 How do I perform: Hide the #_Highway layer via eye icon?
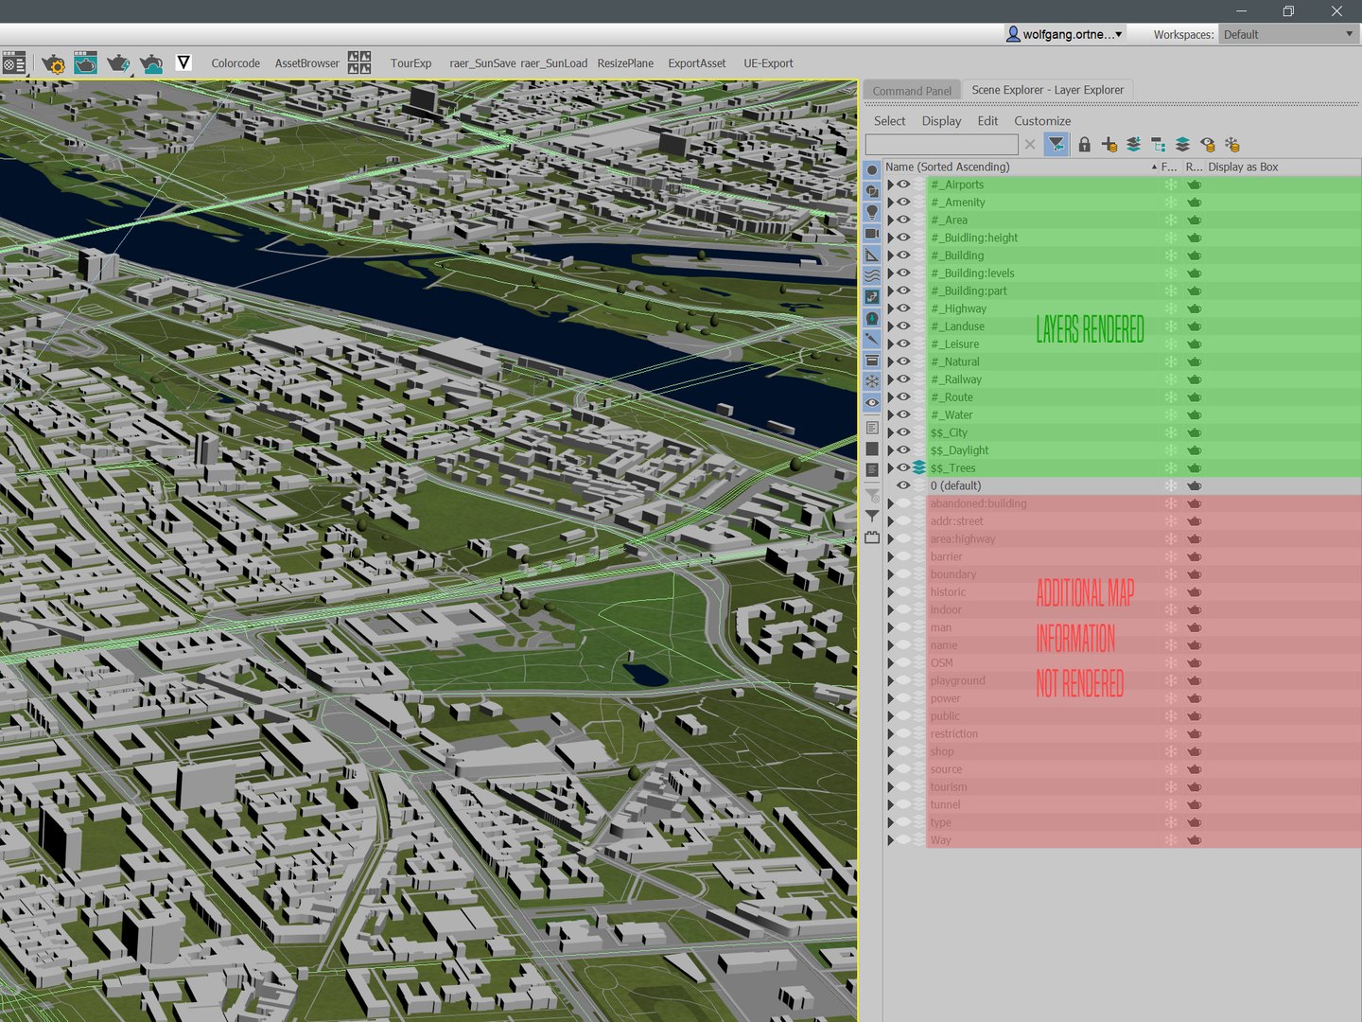point(904,308)
